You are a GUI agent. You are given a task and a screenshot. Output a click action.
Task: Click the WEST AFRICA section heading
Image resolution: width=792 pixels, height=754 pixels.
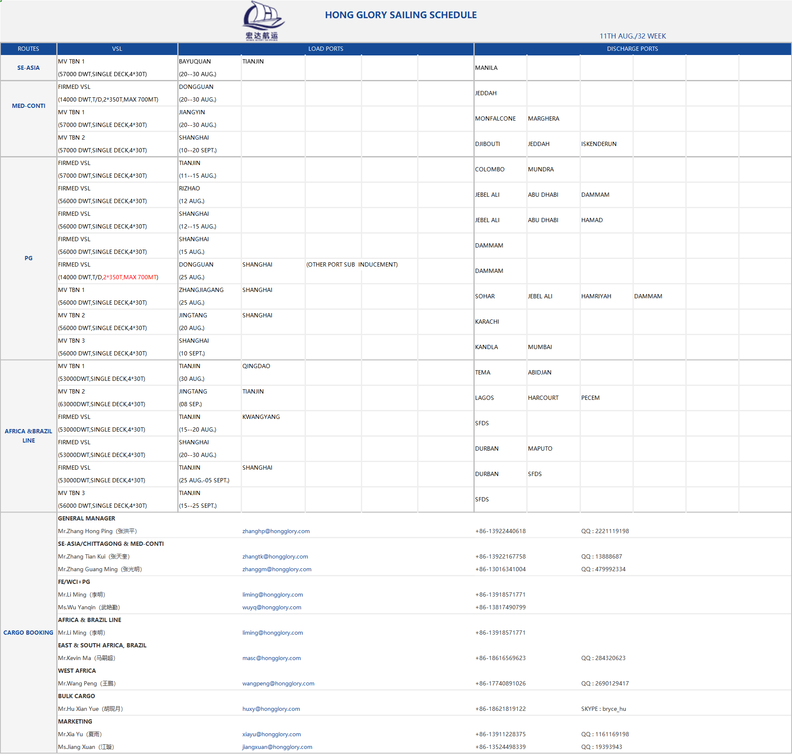(77, 671)
